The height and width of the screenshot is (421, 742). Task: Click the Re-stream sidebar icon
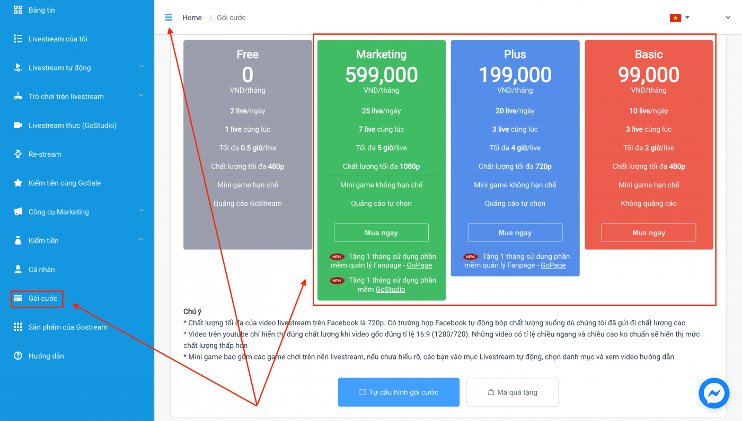[x=18, y=154]
